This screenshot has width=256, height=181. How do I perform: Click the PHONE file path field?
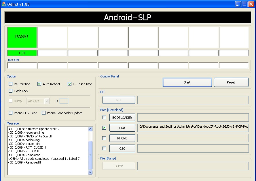click(193, 138)
